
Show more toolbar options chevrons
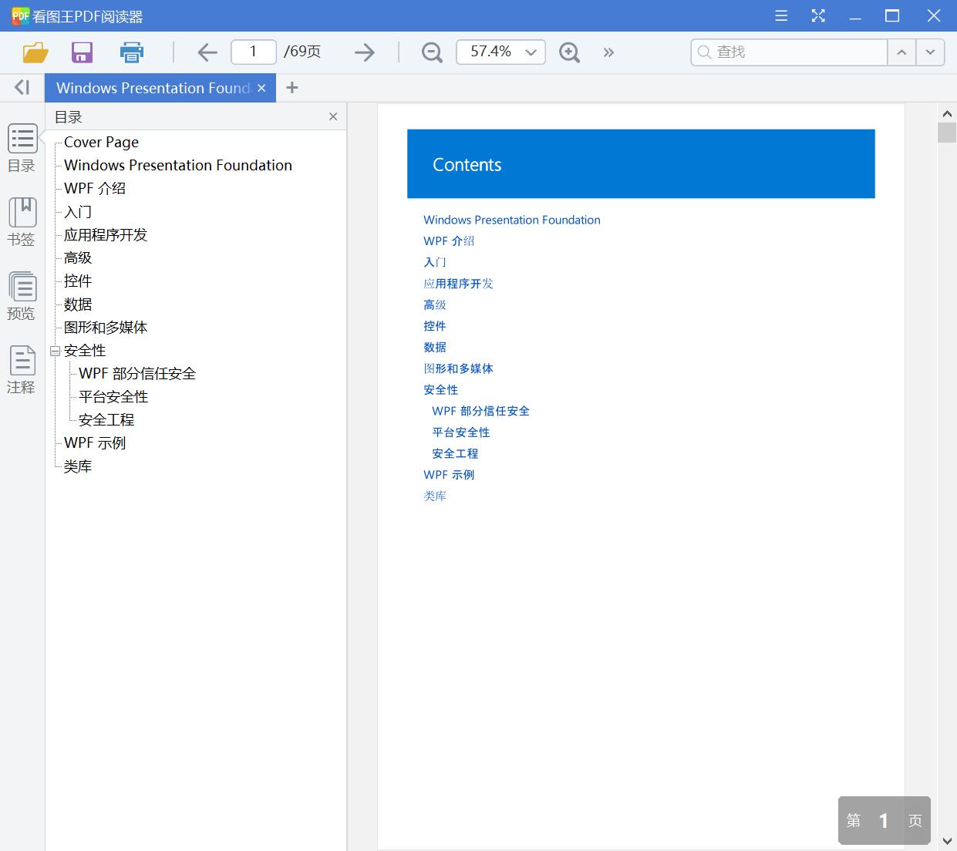(608, 52)
